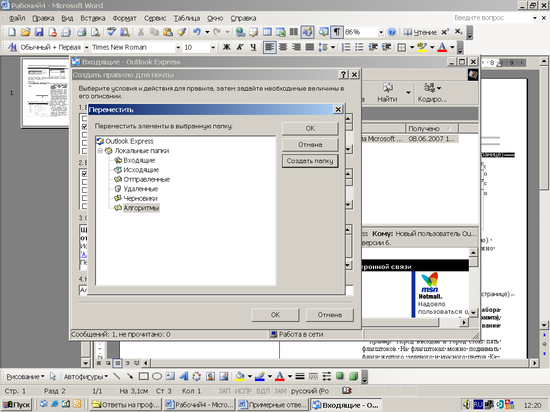This screenshot has width=550, height=412.
Task: Click Отмена in the Создать правило dialog
Action: pyautogui.click(x=330, y=315)
